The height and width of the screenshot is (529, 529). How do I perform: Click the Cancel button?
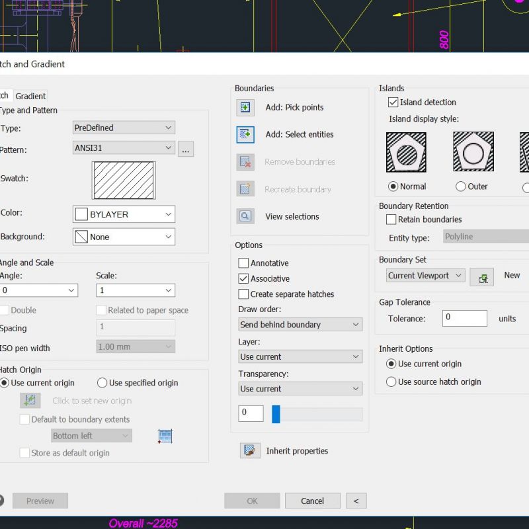coord(312,501)
